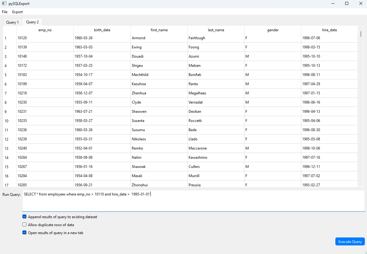Select last name cell Foong

click(x=216, y=47)
